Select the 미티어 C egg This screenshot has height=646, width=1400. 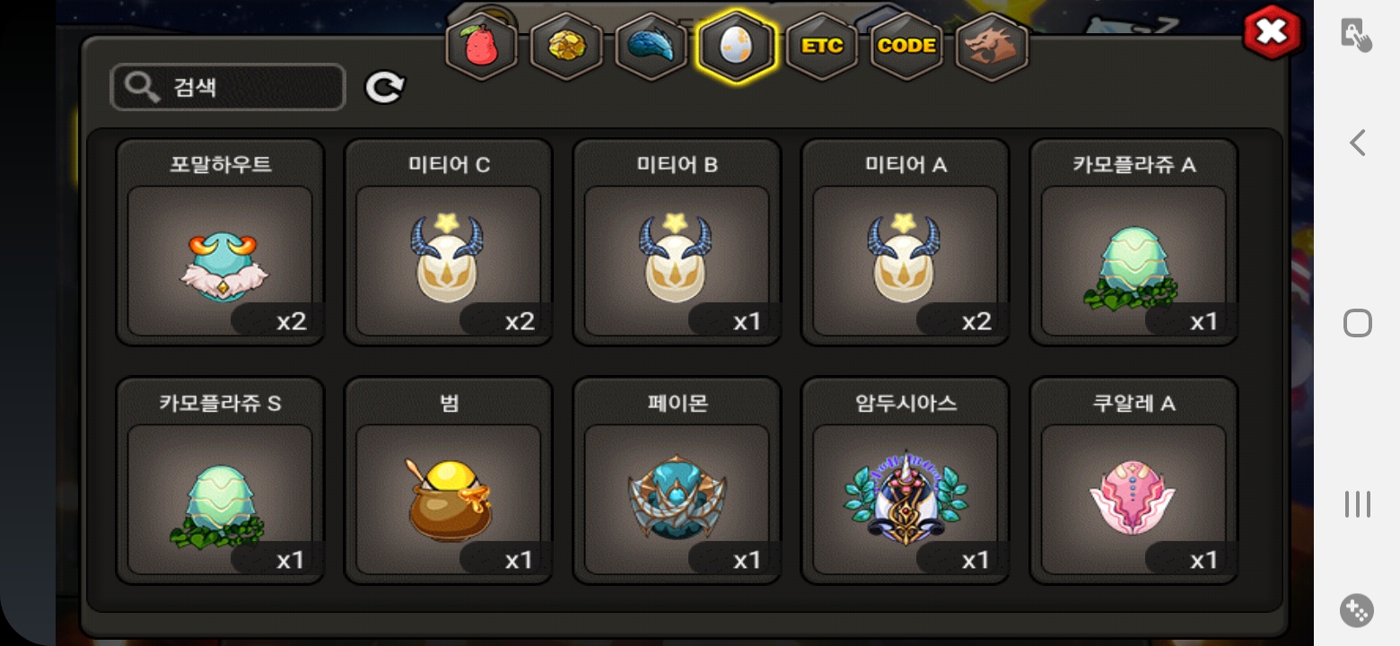(449, 242)
